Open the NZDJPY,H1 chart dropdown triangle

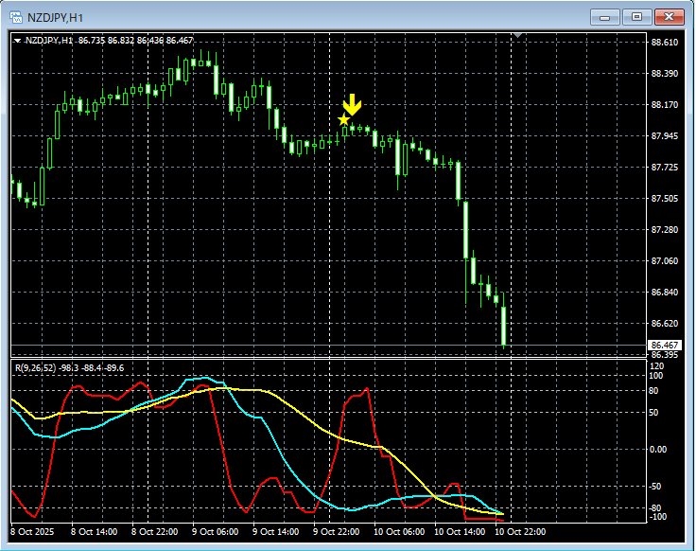tap(17, 41)
